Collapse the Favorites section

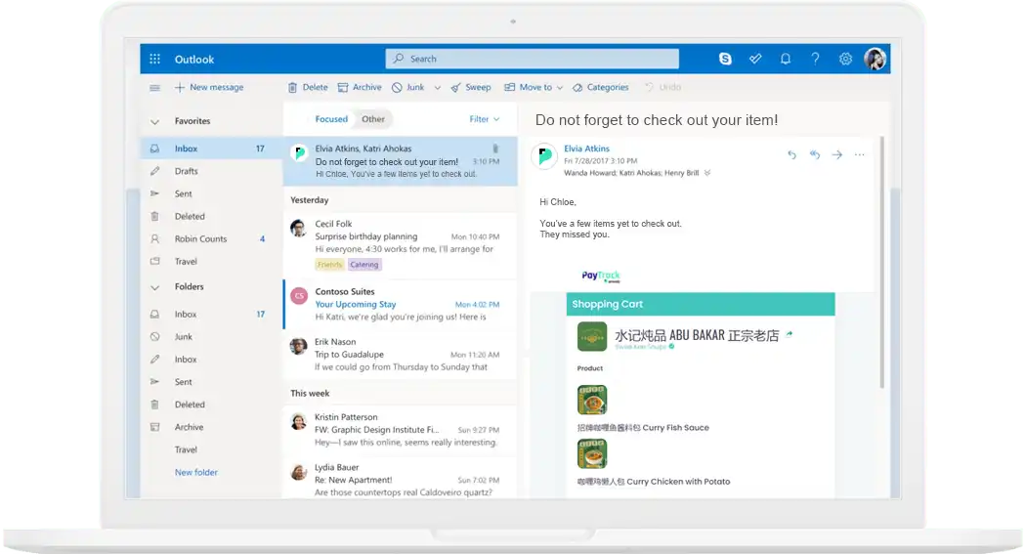[154, 122]
